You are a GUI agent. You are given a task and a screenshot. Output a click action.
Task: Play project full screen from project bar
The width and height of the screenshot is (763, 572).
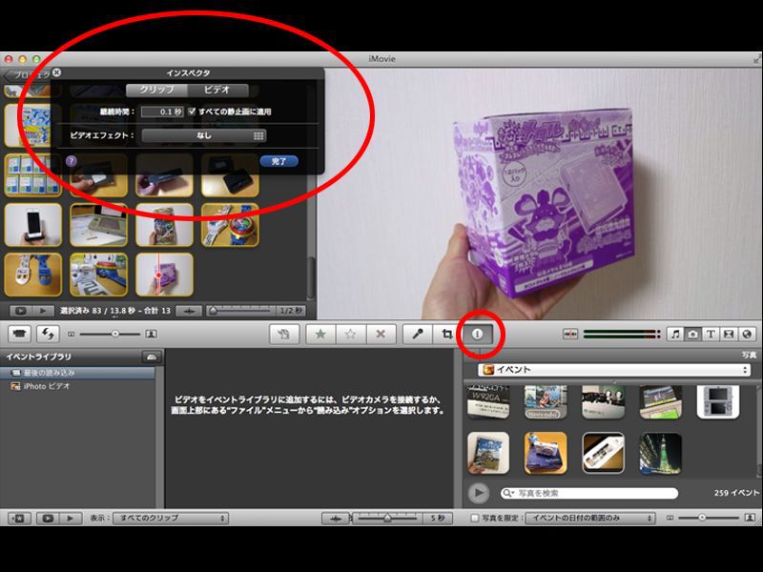click(x=20, y=311)
